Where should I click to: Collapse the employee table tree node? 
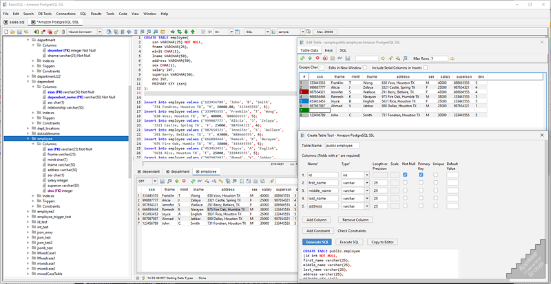pyautogui.click(x=29, y=139)
